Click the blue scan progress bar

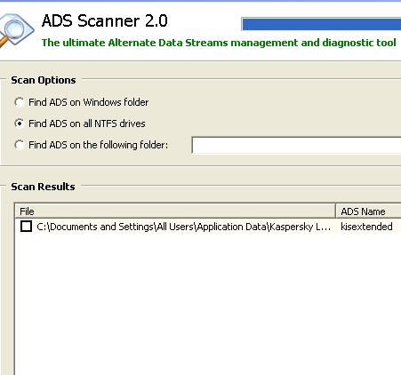321,24
